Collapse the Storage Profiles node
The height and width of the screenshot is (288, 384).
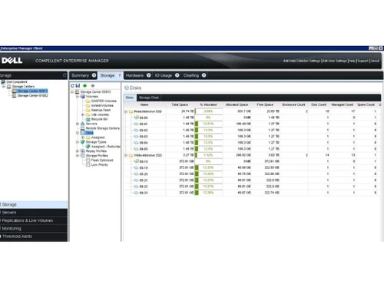pos(78,156)
